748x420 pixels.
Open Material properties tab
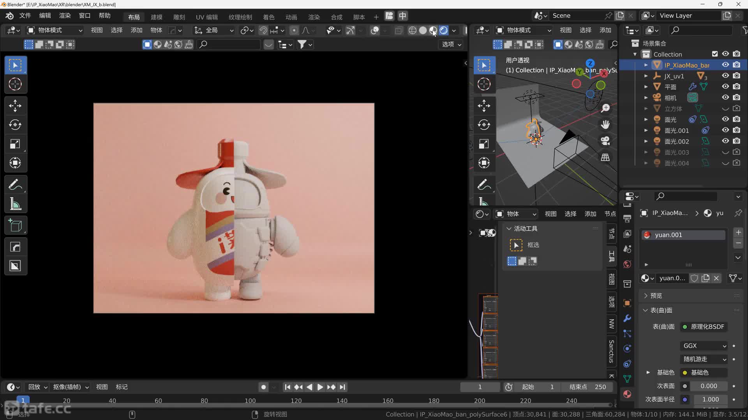point(627,394)
